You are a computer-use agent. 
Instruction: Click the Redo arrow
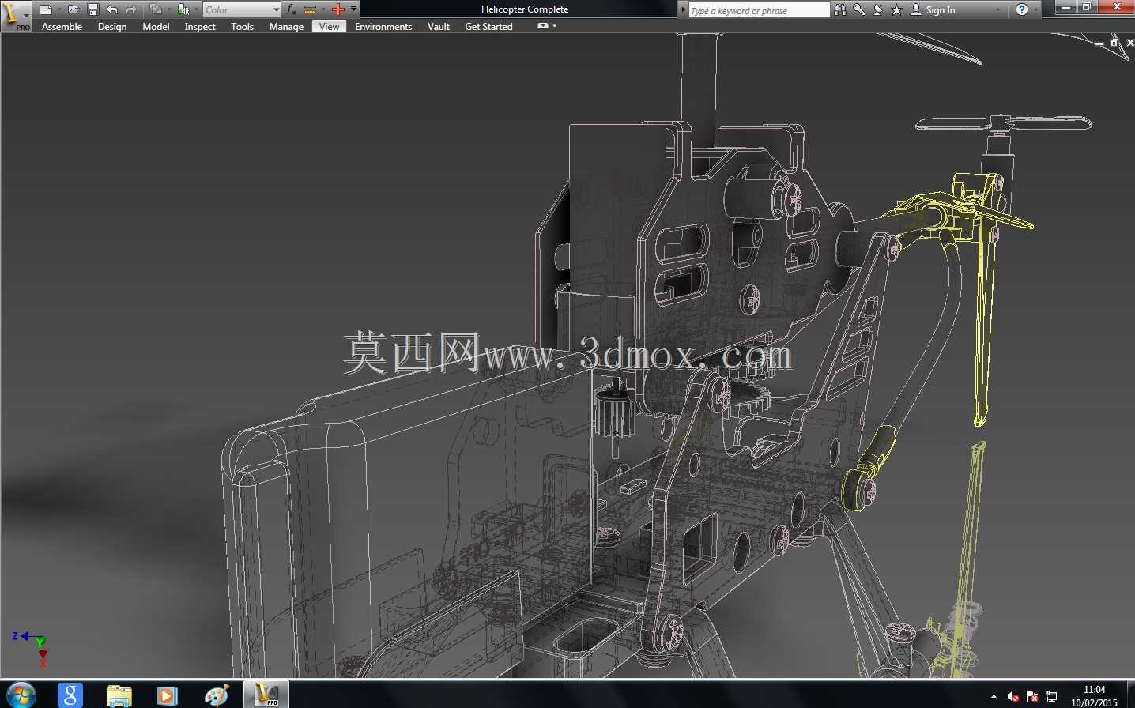131,9
